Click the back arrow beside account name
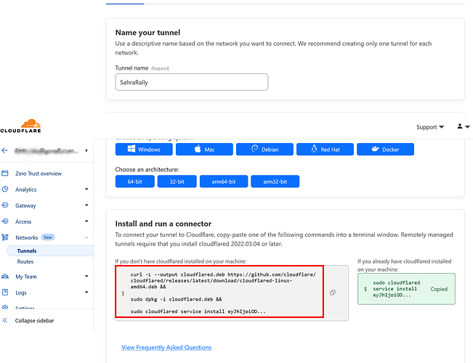473x363 pixels. [5, 150]
